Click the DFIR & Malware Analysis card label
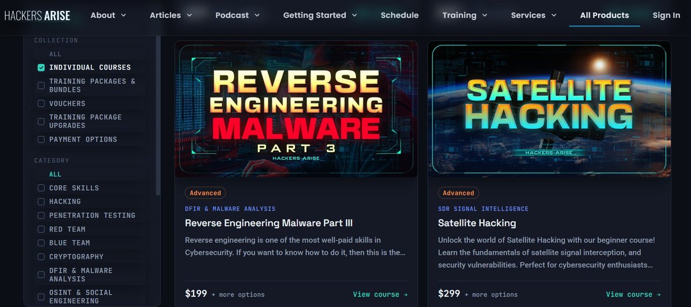 click(x=230, y=209)
